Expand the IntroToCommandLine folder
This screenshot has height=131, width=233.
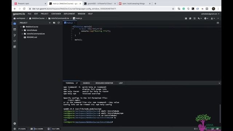tap(22, 34)
